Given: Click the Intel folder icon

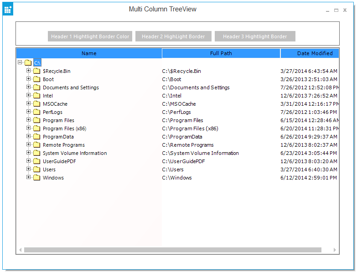Looking at the screenshot, I should coord(36,96).
